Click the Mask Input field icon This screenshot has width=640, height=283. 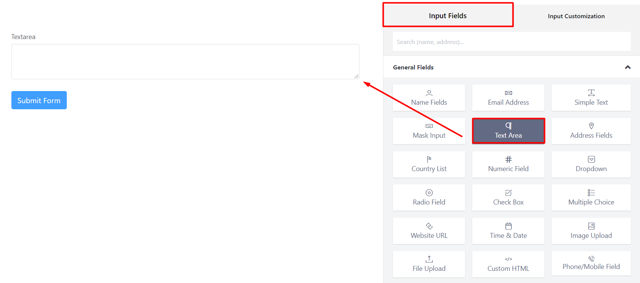[429, 131]
